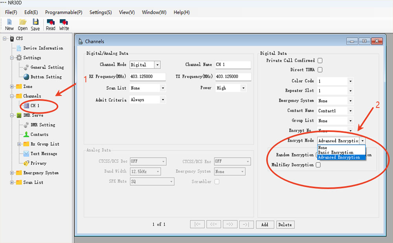
Task: Toggle Private Call Confirmed checkbox
Action: pyautogui.click(x=320, y=61)
